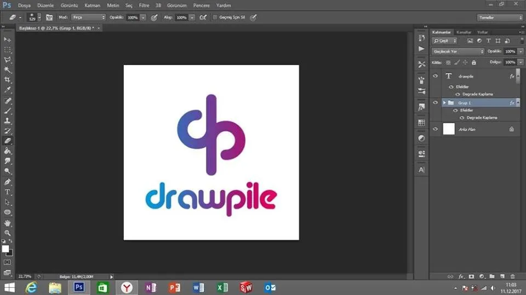Click the foreground color swatch
Image resolution: width=526 pixels, height=295 pixels.
(5, 248)
